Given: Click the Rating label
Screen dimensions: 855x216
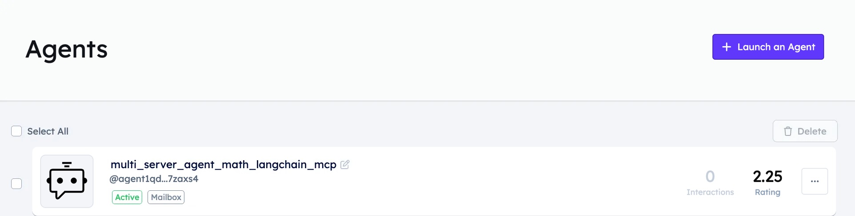Looking at the screenshot, I should 767,192.
